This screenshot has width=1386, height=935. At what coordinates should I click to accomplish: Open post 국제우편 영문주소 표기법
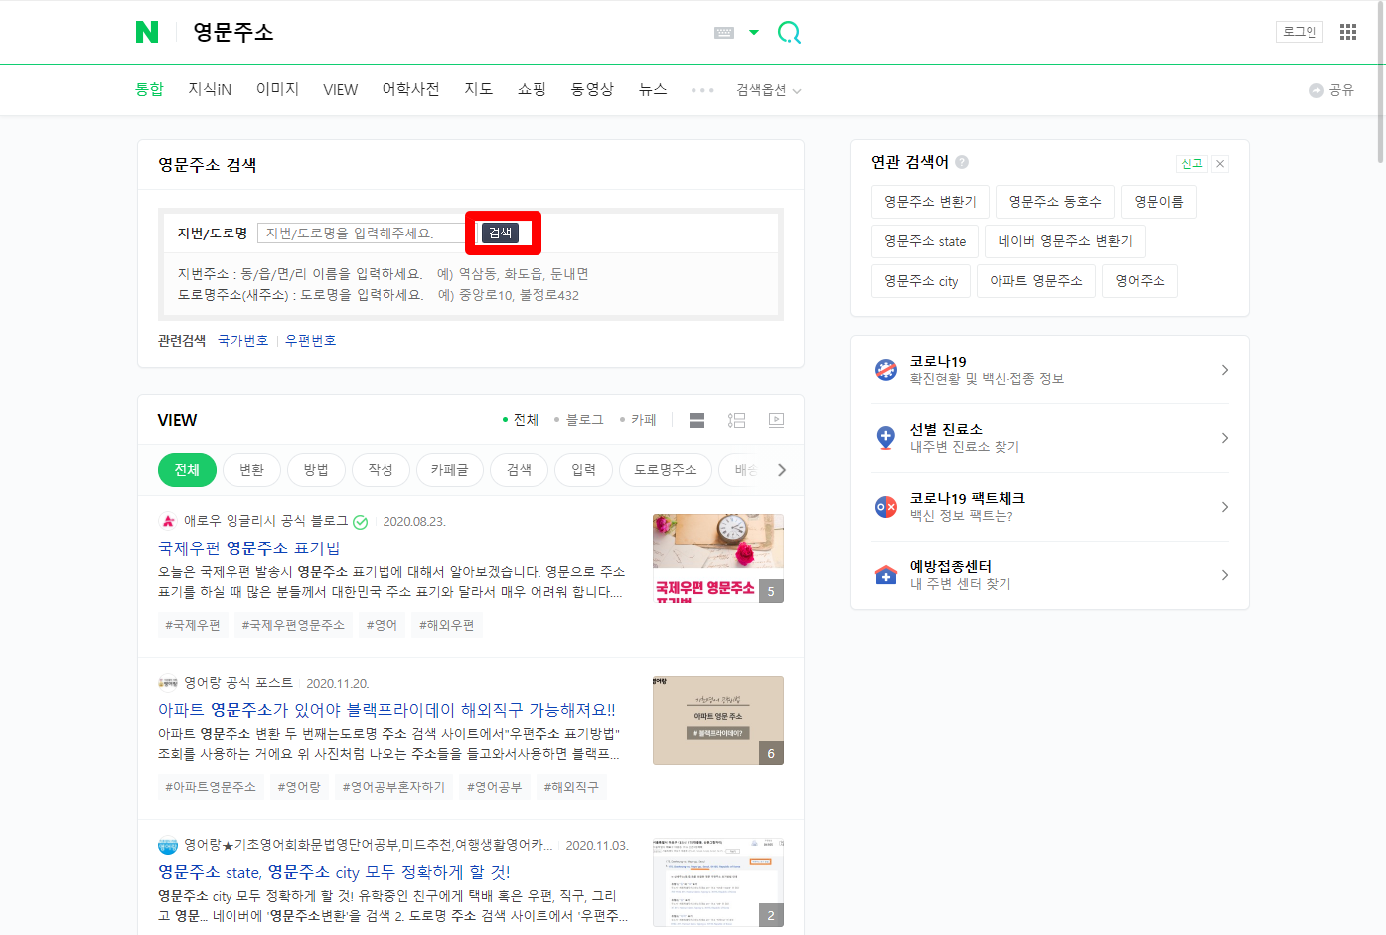249,548
